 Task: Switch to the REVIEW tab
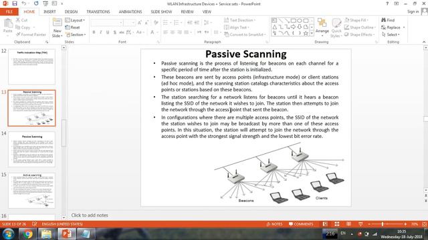pyautogui.click(x=187, y=12)
